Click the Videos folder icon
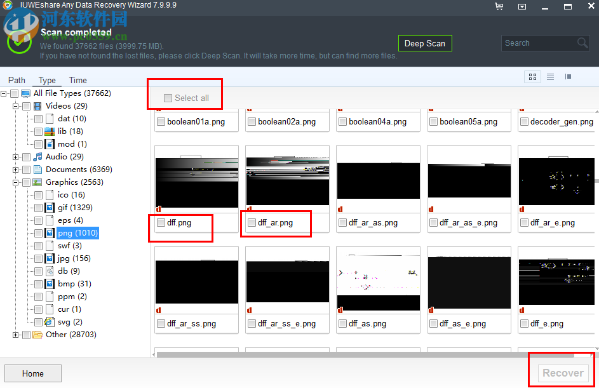Image resolution: width=599 pixels, height=388 pixels. click(x=37, y=105)
